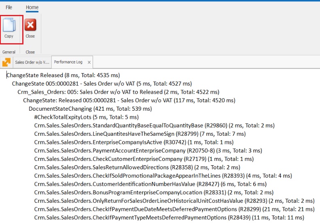Select the #CheckTotalExpityLots line
This screenshot has width=320, height=223.
pyautogui.click(x=87, y=117)
